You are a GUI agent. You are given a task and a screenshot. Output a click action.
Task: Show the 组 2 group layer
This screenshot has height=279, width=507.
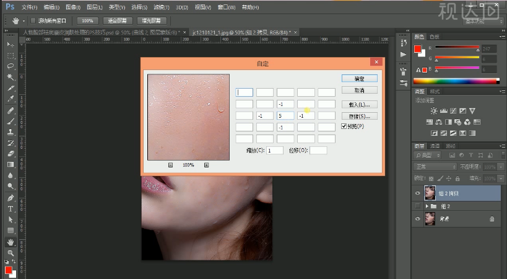coord(418,206)
